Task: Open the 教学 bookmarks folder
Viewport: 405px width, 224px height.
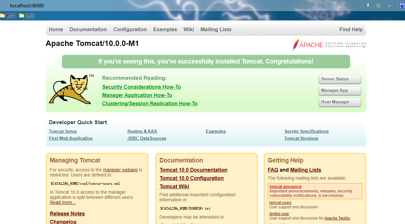Action: click(x=8, y=16)
